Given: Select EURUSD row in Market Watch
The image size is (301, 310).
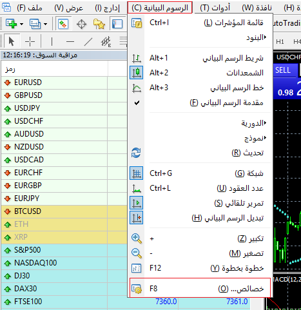Looking at the screenshot, I should 64,82.
